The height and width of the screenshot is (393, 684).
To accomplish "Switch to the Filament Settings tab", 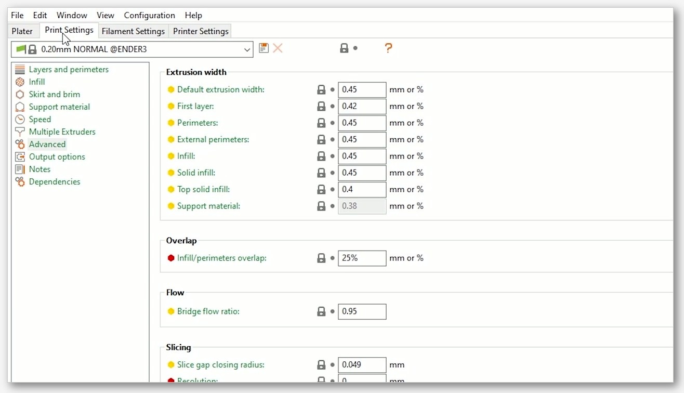I will coord(133,31).
